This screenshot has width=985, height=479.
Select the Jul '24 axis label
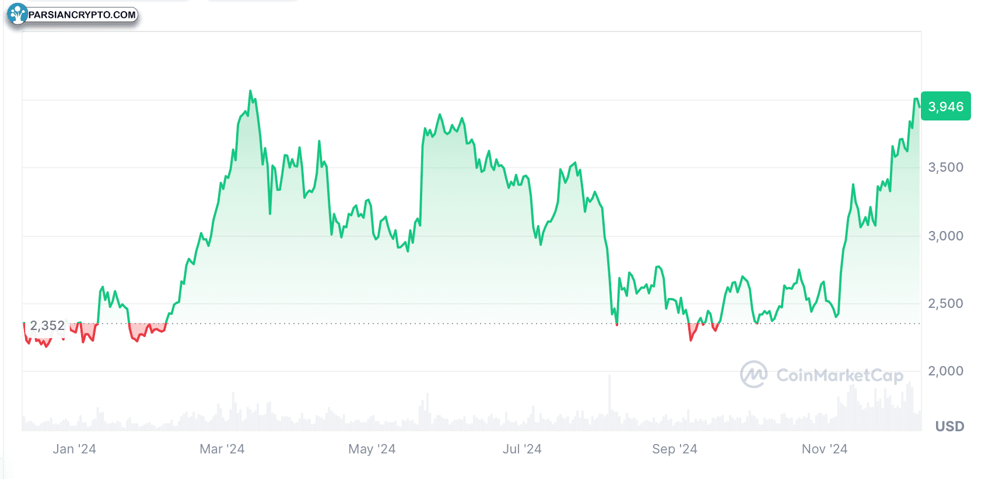(x=522, y=449)
